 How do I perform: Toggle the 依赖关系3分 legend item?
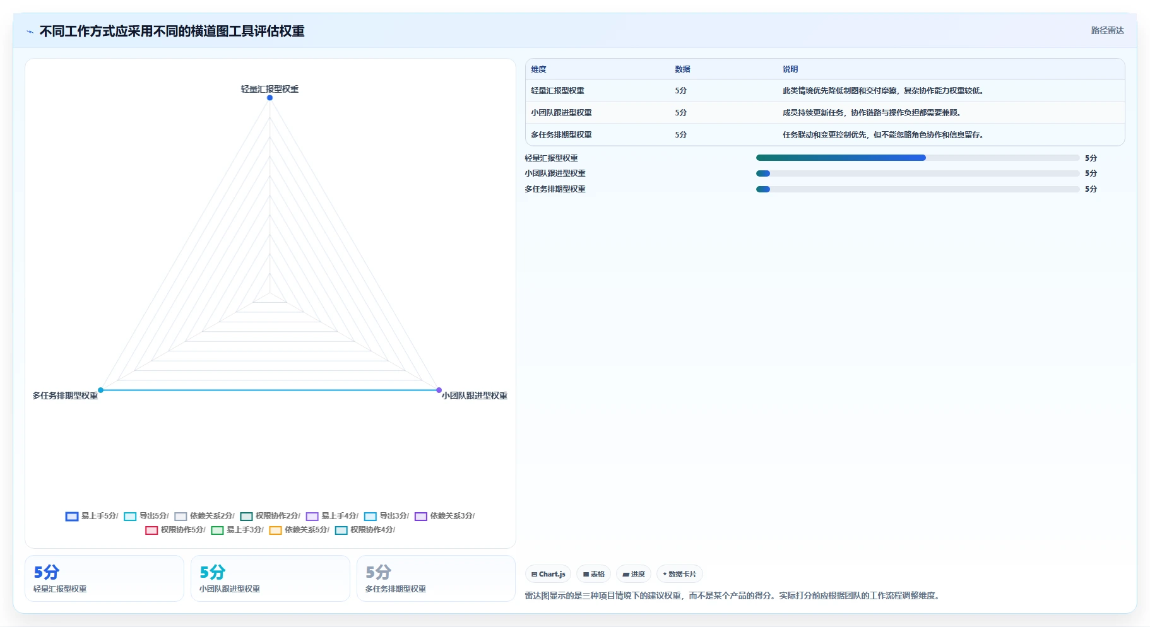[x=444, y=516]
